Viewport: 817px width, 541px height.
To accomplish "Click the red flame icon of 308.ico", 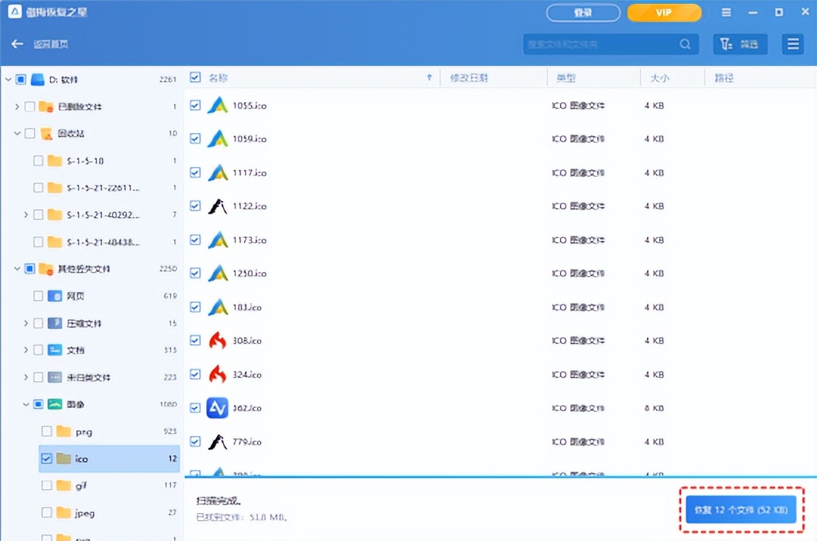I will click(217, 341).
